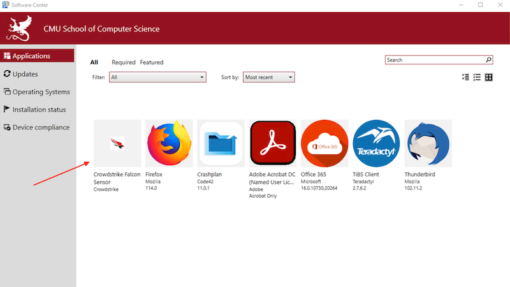Click the Code42 publisher text
Screen dimensions: 510x287
pos(205,182)
